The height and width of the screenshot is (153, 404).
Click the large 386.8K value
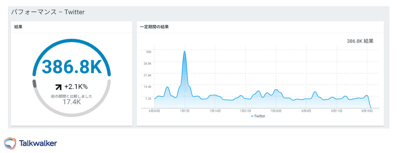(x=72, y=67)
